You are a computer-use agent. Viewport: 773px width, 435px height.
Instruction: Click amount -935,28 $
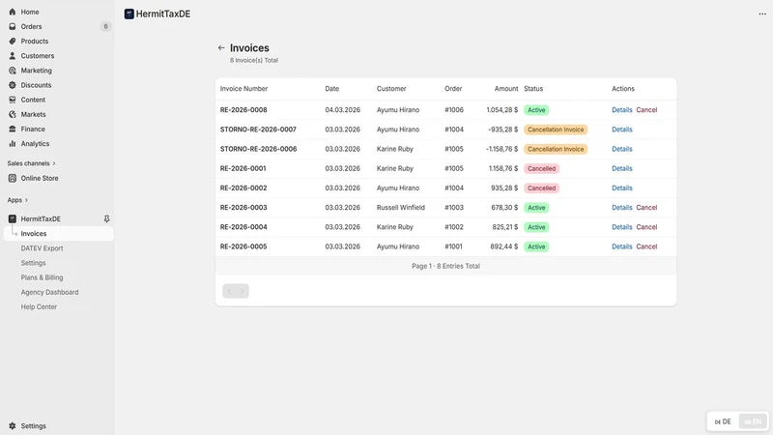(x=502, y=130)
